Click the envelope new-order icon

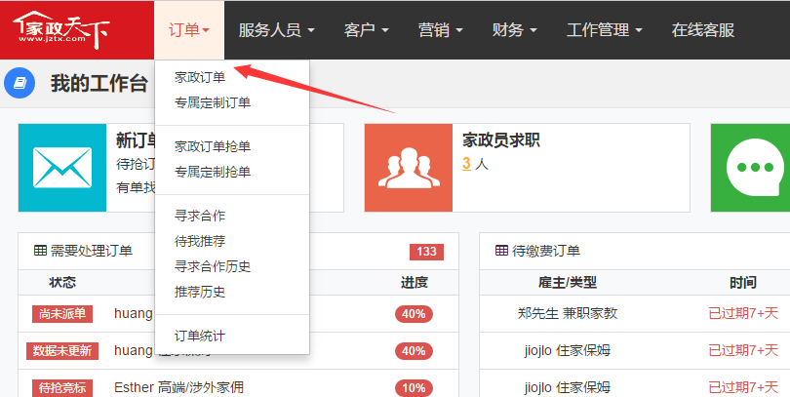coord(62,168)
